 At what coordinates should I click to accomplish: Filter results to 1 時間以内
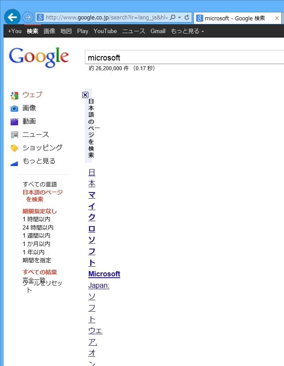pyautogui.click(x=36, y=219)
